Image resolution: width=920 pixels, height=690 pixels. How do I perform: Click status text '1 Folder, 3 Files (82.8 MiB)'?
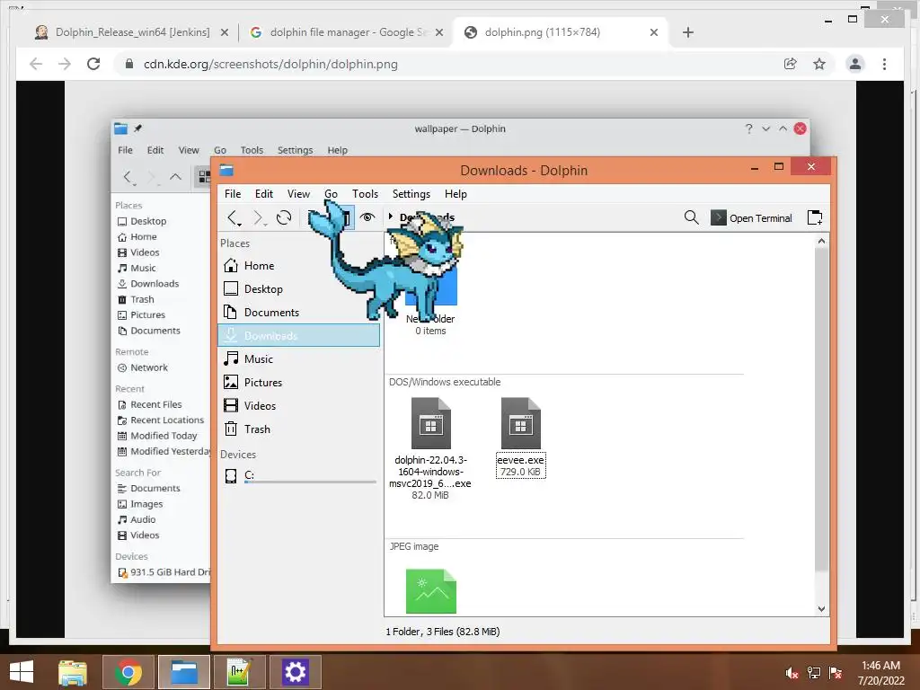[443, 632]
